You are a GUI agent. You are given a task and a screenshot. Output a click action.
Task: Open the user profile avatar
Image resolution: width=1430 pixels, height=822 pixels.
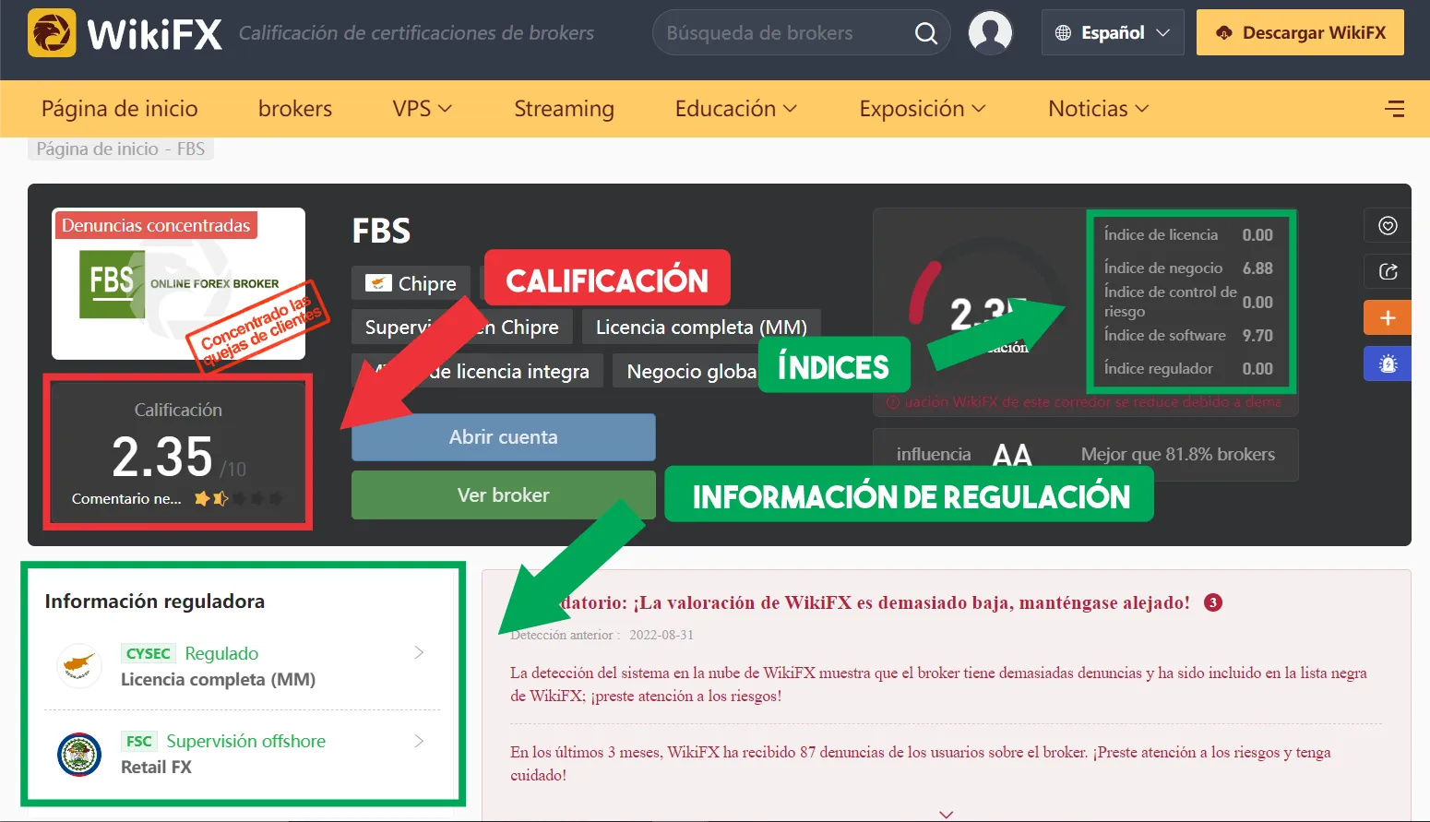click(990, 32)
